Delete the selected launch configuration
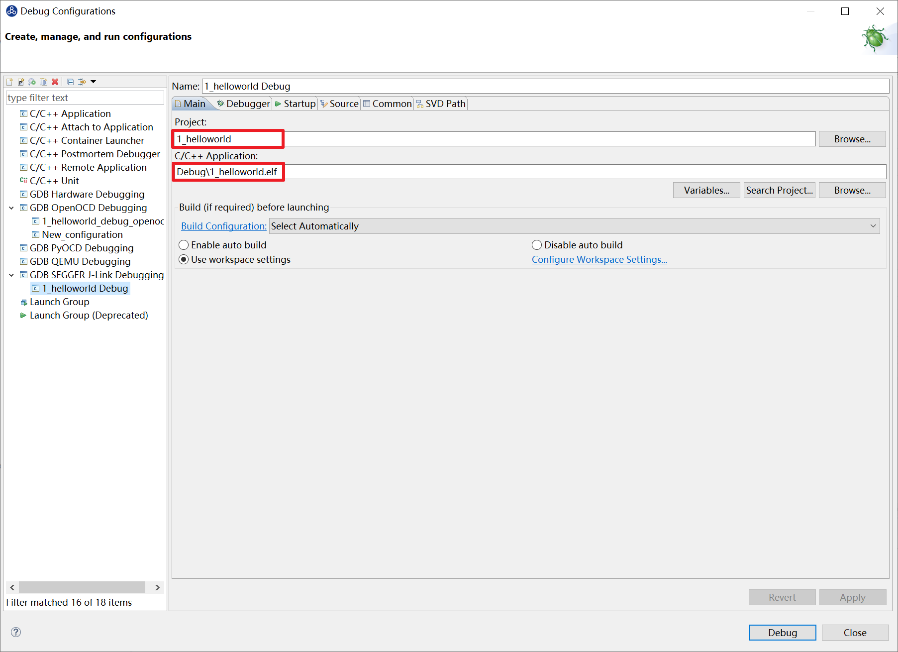The height and width of the screenshot is (652, 898). tap(55, 82)
